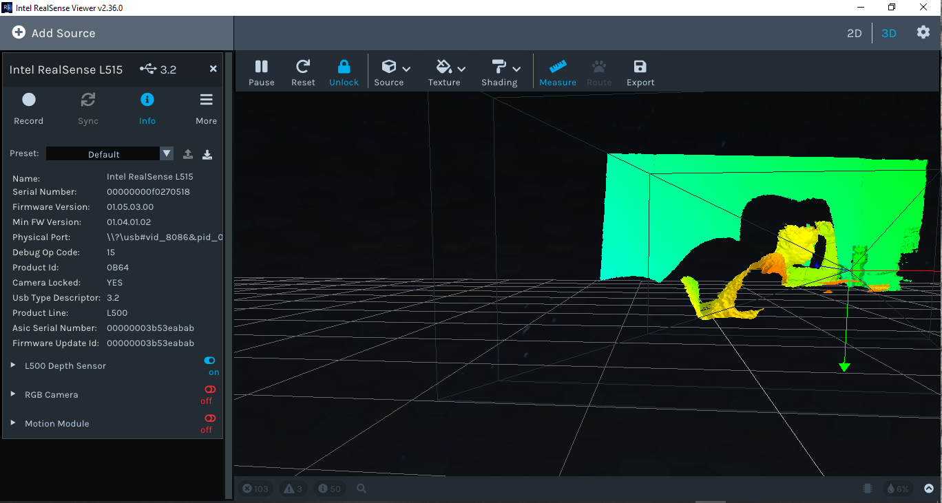Viewport: 942px width, 503px height.
Task: Open the Info panel for the device
Action: tap(147, 107)
